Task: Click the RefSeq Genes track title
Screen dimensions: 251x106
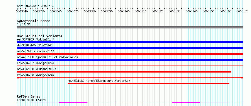Action: 28,97
